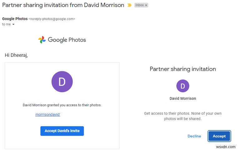Click the noreply-photos@google.com sender address
This screenshot has height=150, width=239.
(52, 19)
